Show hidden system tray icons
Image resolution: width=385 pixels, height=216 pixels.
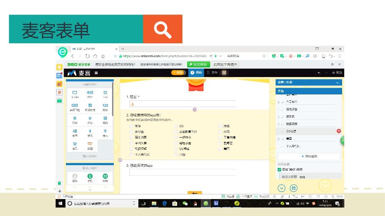(x=277, y=204)
